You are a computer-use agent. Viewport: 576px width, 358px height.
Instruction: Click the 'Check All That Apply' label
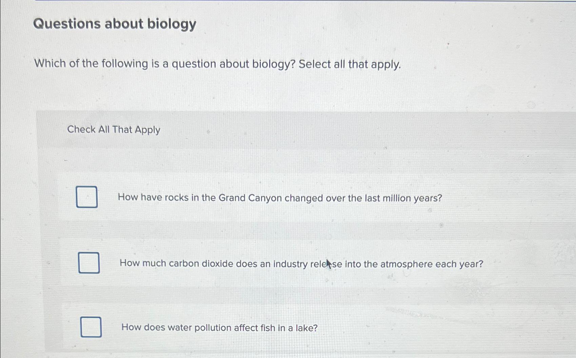point(114,130)
